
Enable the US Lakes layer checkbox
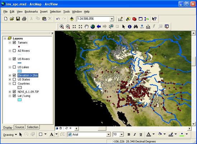coord(14,67)
